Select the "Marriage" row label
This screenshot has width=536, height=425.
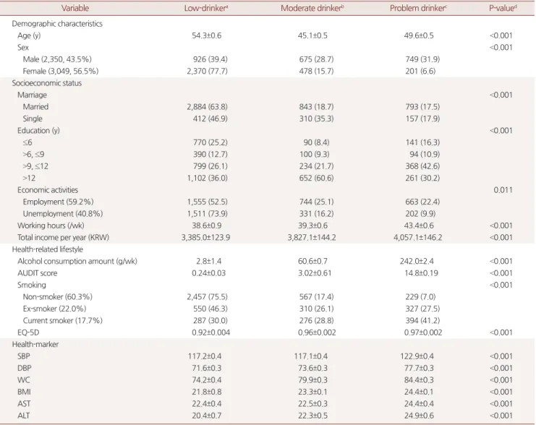(x=32, y=95)
